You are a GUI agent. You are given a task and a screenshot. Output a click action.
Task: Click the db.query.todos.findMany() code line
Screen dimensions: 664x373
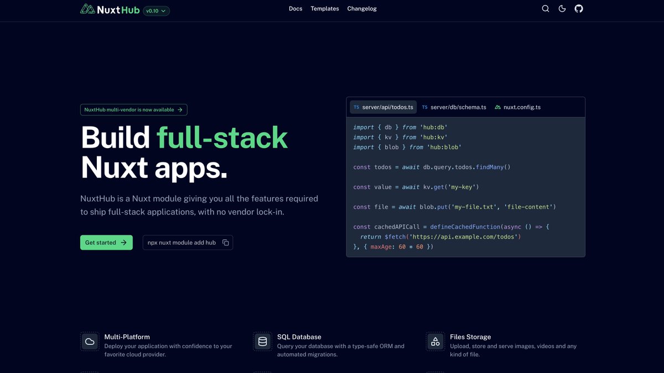(x=432, y=167)
